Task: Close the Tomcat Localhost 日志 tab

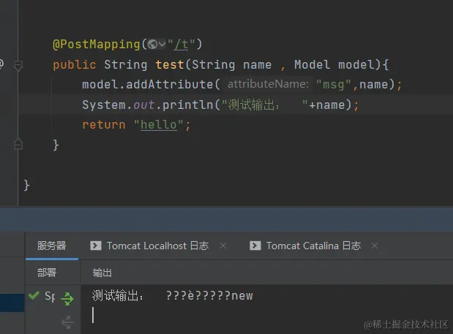Action: click(223, 246)
